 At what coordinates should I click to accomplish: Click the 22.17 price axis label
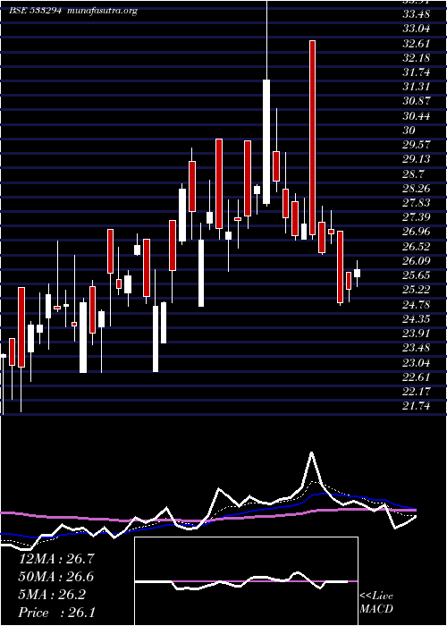tap(417, 392)
